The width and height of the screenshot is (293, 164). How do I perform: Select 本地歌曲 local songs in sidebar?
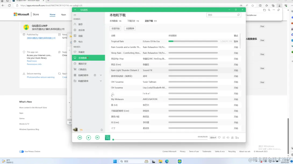(88, 58)
